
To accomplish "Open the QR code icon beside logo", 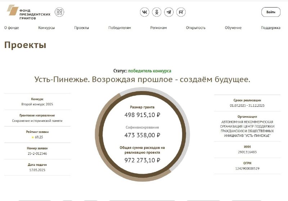I will pyautogui.click(x=59, y=12).
